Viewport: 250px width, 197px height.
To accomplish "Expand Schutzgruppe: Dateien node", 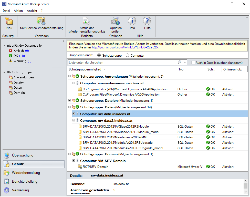I will 70,100.
